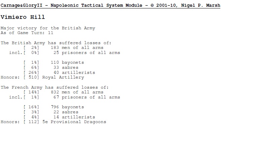Click the Carnage&GloryII header title line
This screenshot has height=142, width=254.
coord(110,5)
